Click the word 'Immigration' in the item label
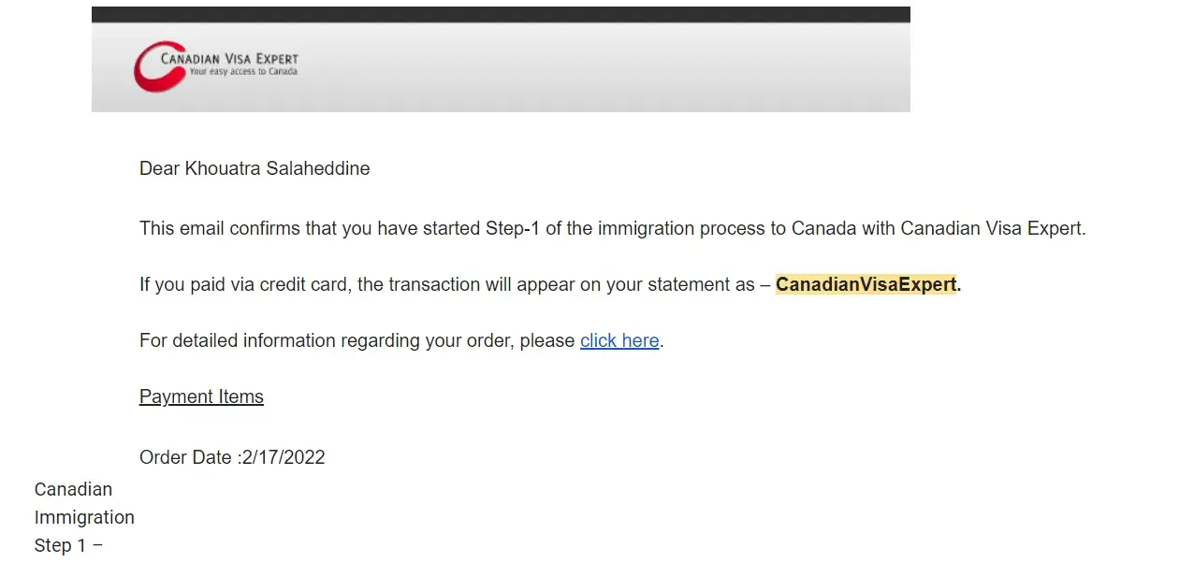Screen dimensions: 1179x562 pos(84,517)
